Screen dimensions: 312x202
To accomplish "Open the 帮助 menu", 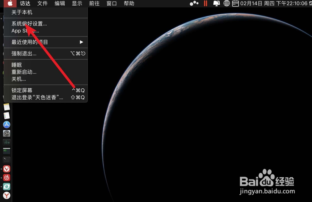I will pos(129,3).
